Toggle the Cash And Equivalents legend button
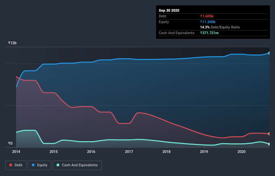This screenshot has width=275, height=176. 77,165
